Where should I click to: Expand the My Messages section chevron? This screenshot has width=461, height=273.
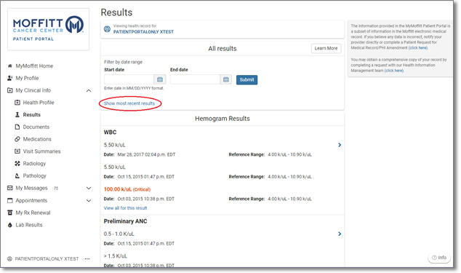(89, 188)
